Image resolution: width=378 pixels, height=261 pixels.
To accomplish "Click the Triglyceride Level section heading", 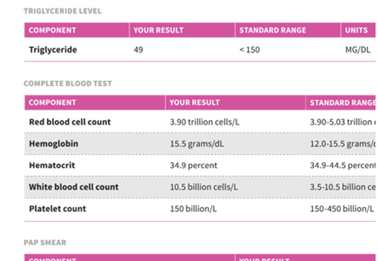I will click(63, 11).
